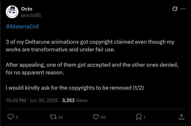Screen dimensions: 191x126
Task: Click the repost count 26
Action: (x=60, y=117)
